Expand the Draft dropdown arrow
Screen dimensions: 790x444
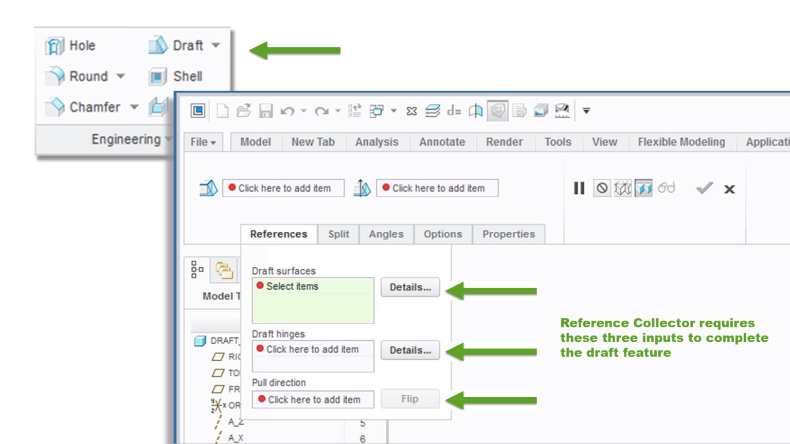click(x=216, y=45)
